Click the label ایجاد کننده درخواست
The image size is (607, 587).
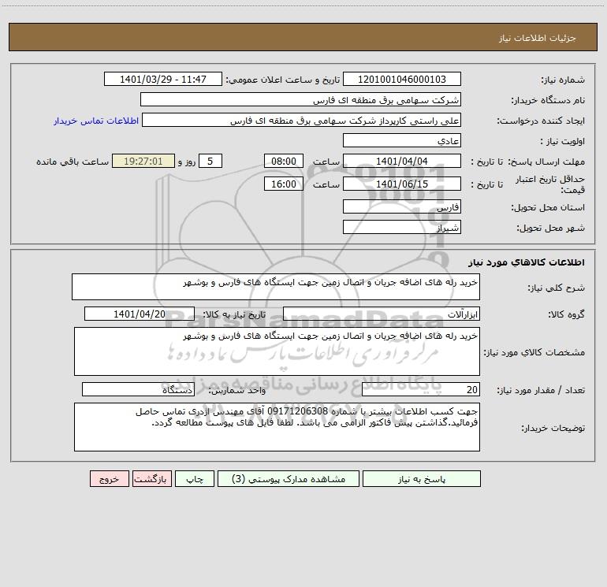pyautogui.click(x=541, y=121)
